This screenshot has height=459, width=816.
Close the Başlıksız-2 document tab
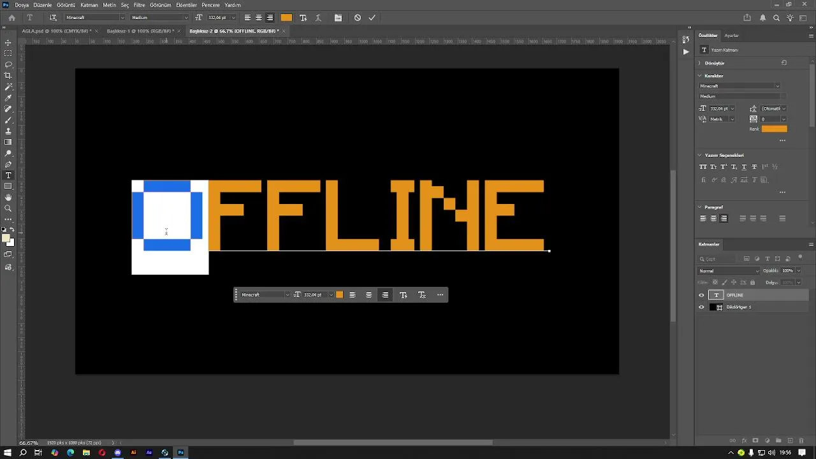pyautogui.click(x=284, y=31)
